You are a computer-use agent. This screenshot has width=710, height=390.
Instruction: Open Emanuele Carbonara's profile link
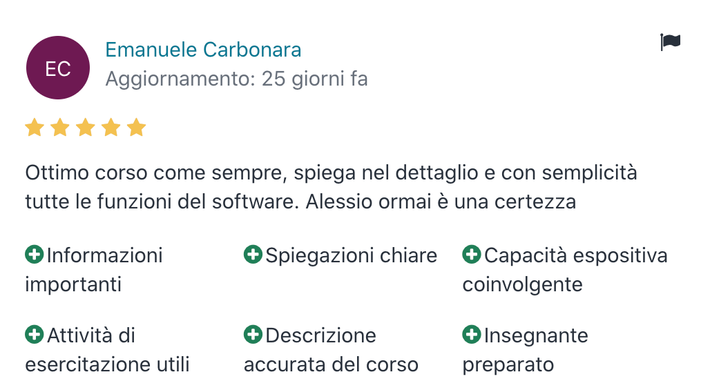203,50
